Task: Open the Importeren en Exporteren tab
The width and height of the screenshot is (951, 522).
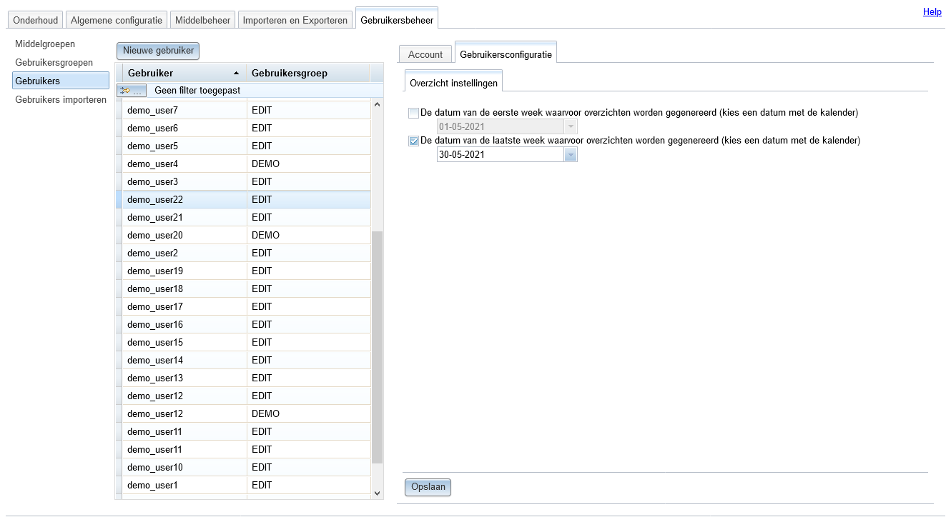Action: coord(295,20)
